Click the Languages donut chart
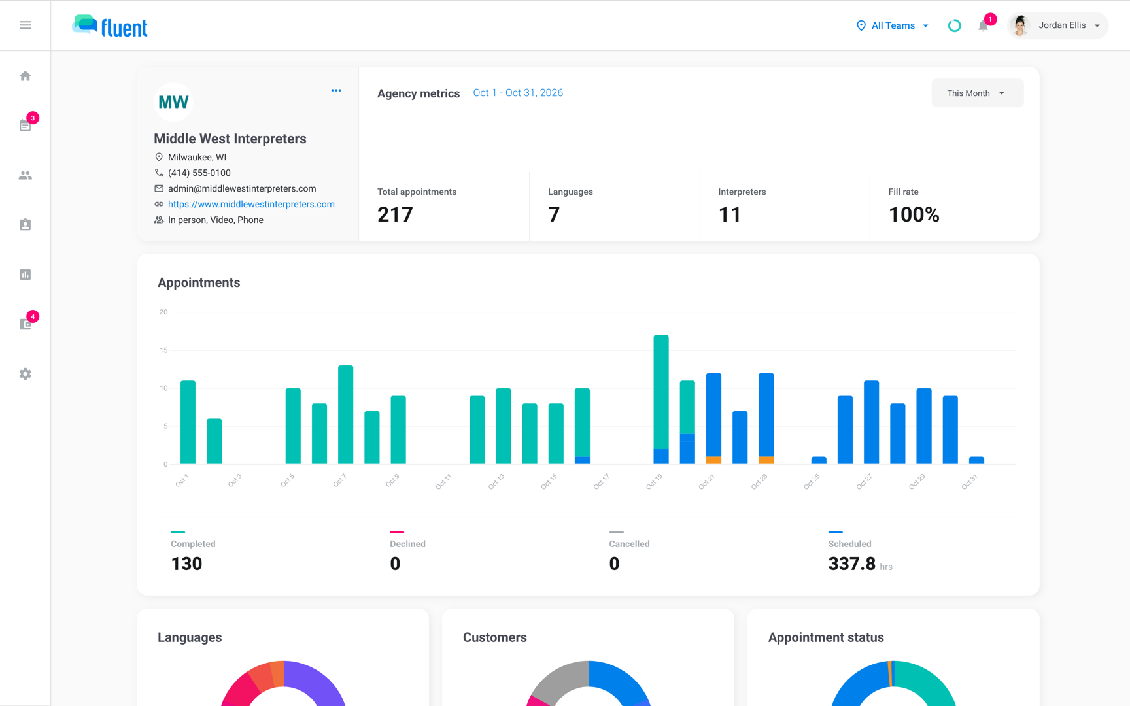The image size is (1130, 706). click(283, 683)
